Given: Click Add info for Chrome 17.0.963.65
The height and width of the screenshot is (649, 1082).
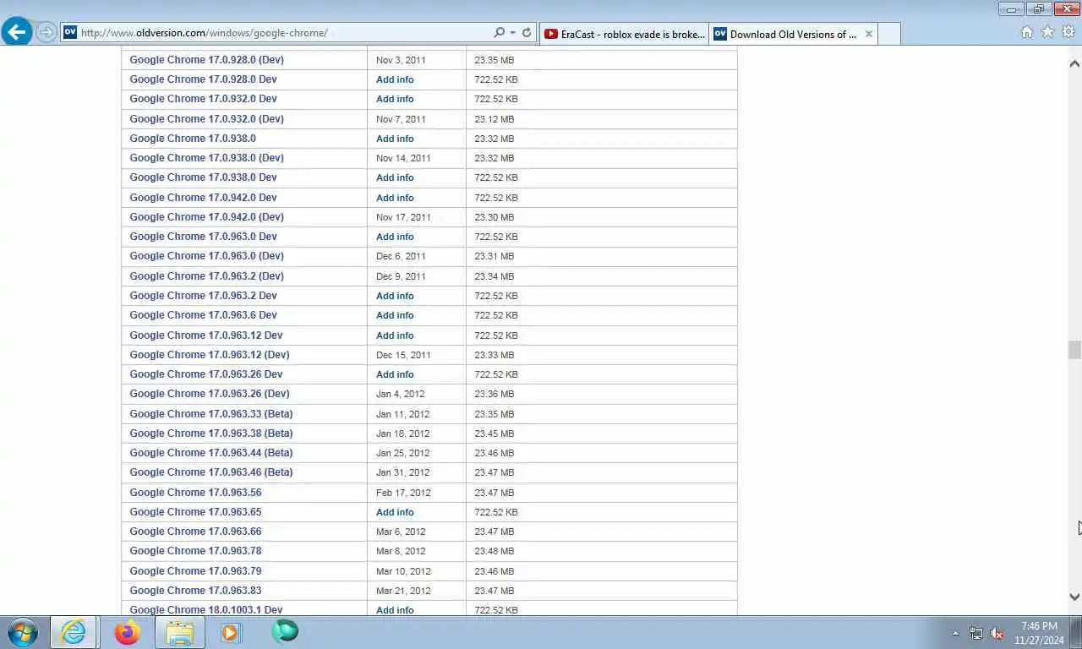Looking at the screenshot, I should click(395, 512).
